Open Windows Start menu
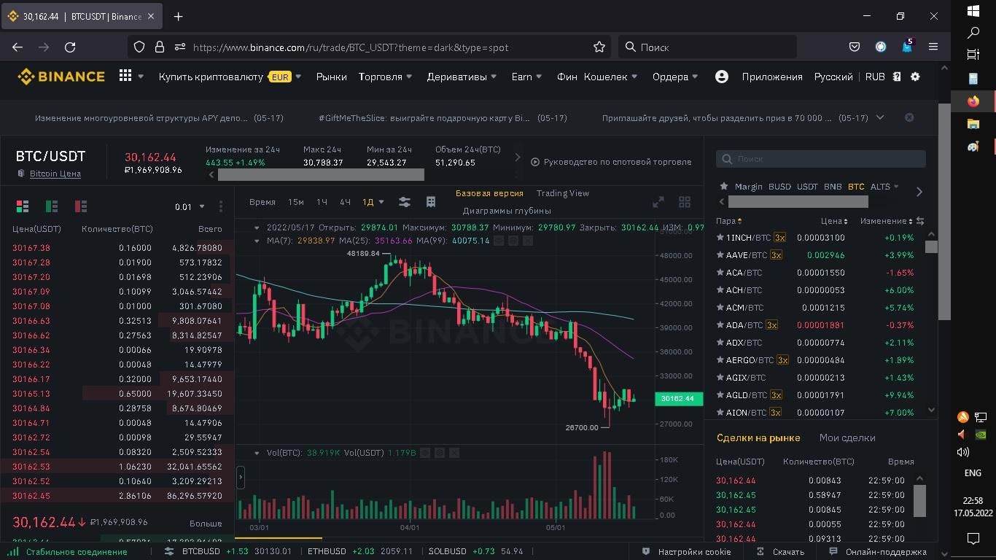 (x=973, y=11)
